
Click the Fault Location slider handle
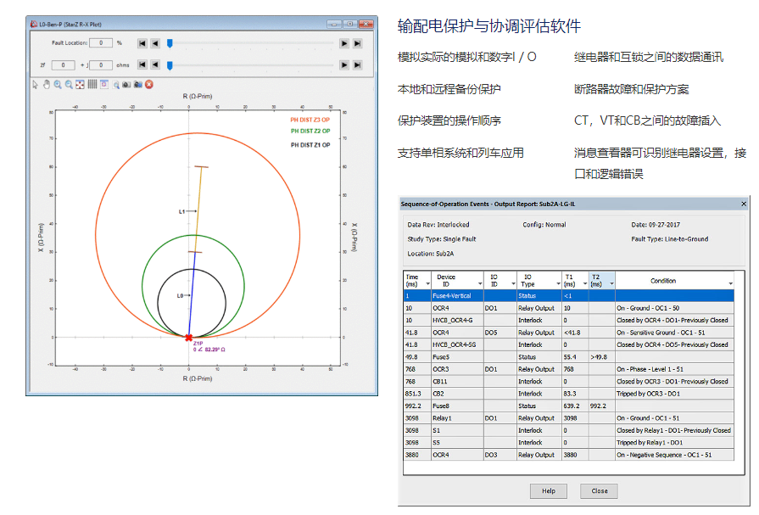click(x=170, y=42)
